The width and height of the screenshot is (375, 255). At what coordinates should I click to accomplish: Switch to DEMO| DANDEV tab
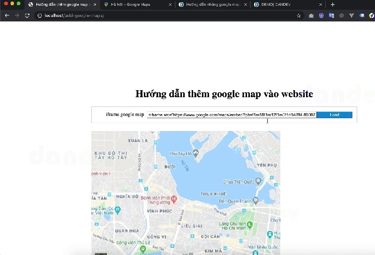pos(288,5)
